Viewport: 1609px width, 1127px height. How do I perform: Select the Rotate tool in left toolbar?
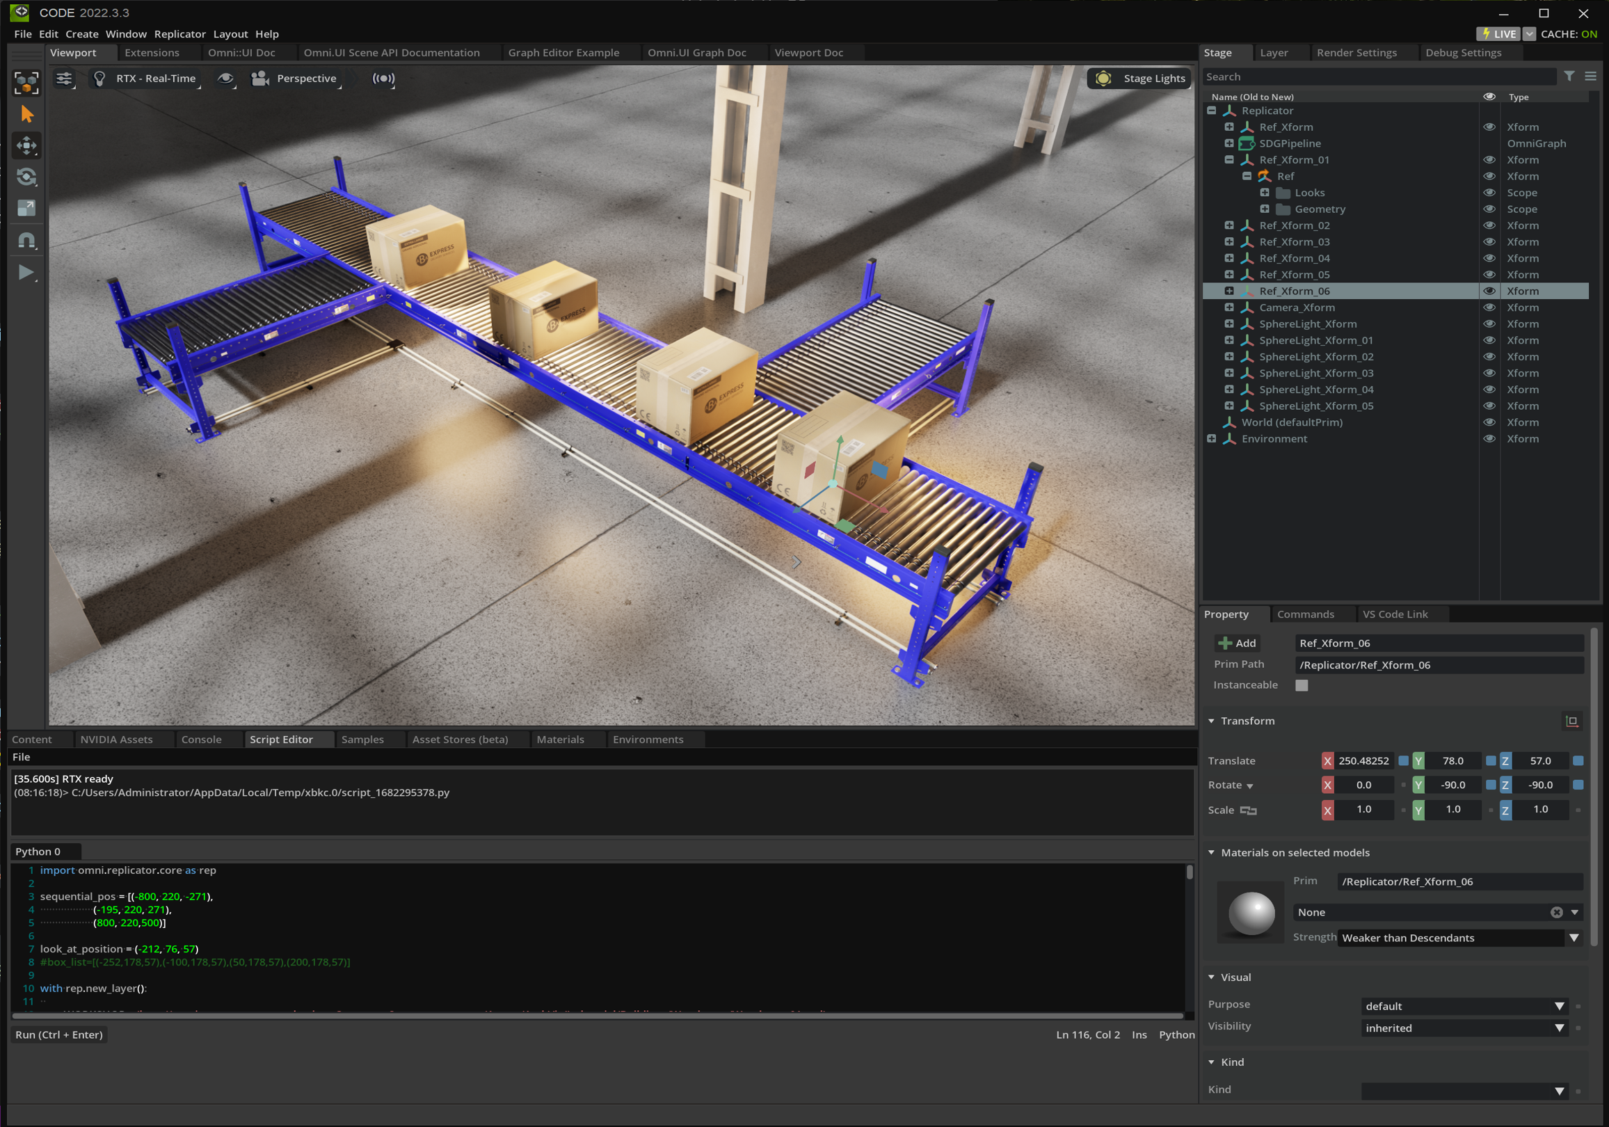[x=26, y=177]
